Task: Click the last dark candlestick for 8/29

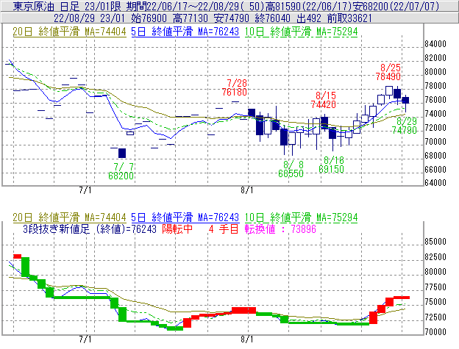Action: [x=405, y=100]
